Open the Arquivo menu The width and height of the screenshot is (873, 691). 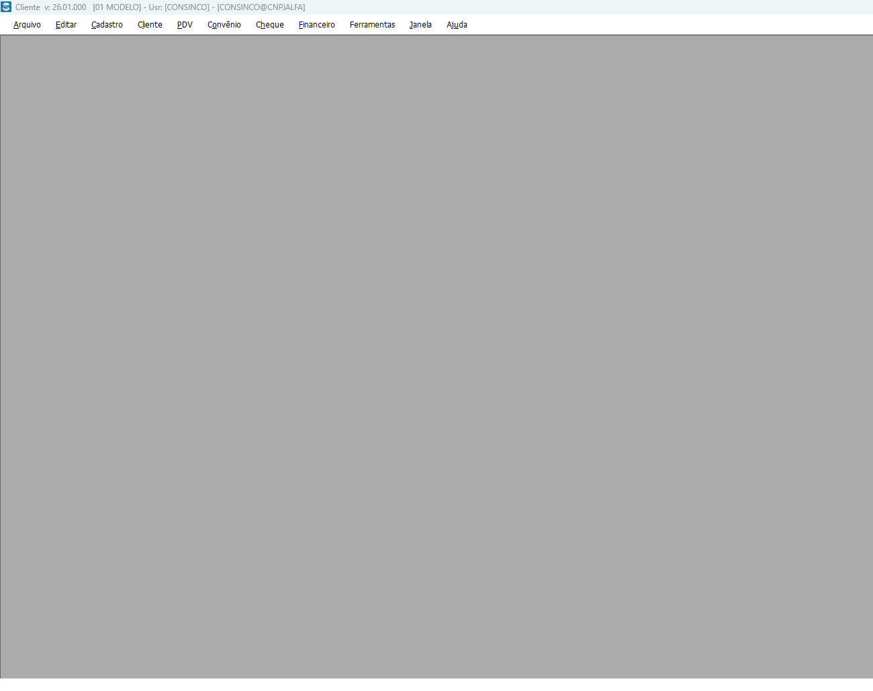(x=27, y=25)
